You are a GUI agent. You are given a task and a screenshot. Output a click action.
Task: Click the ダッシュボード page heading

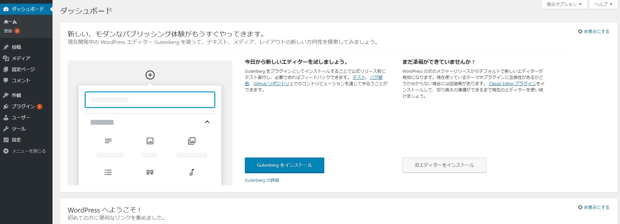coord(86,11)
